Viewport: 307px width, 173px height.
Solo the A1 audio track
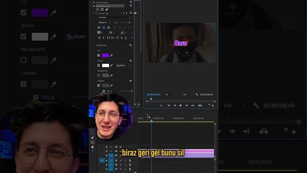(x=125, y=161)
